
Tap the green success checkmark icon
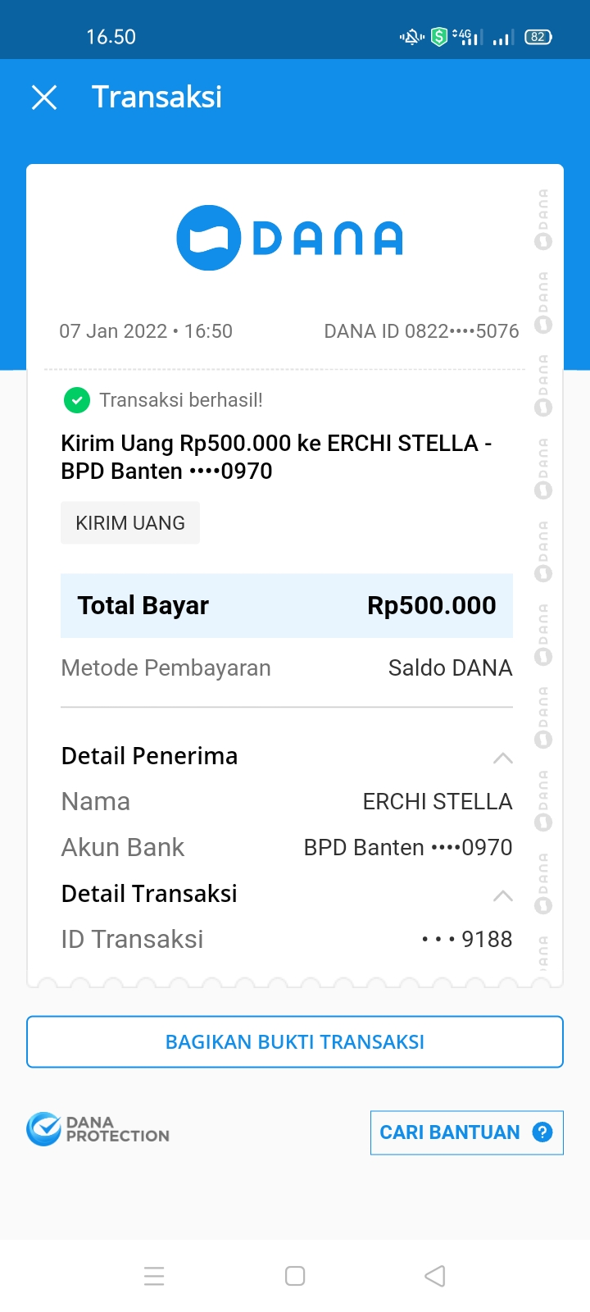point(76,400)
